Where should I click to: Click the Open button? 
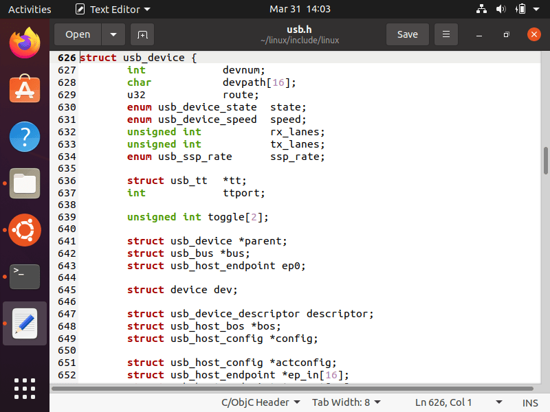pos(78,34)
